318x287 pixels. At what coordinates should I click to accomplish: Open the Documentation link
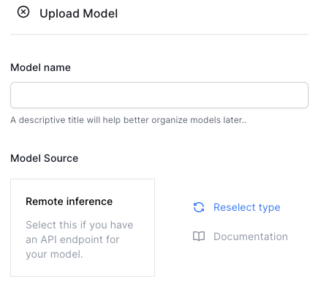251,236
